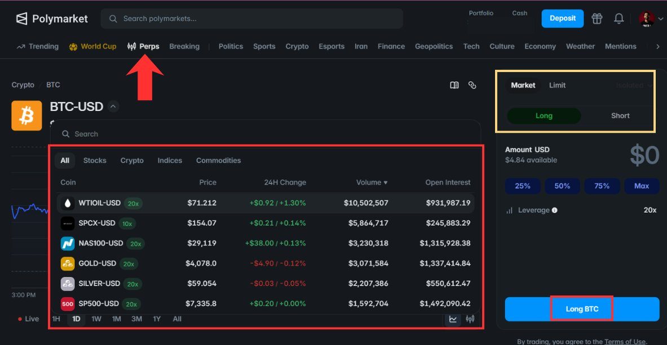This screenshot has width=667, height=345.
Task: Adjust the 20x leverage value
Action: point(650,210)
